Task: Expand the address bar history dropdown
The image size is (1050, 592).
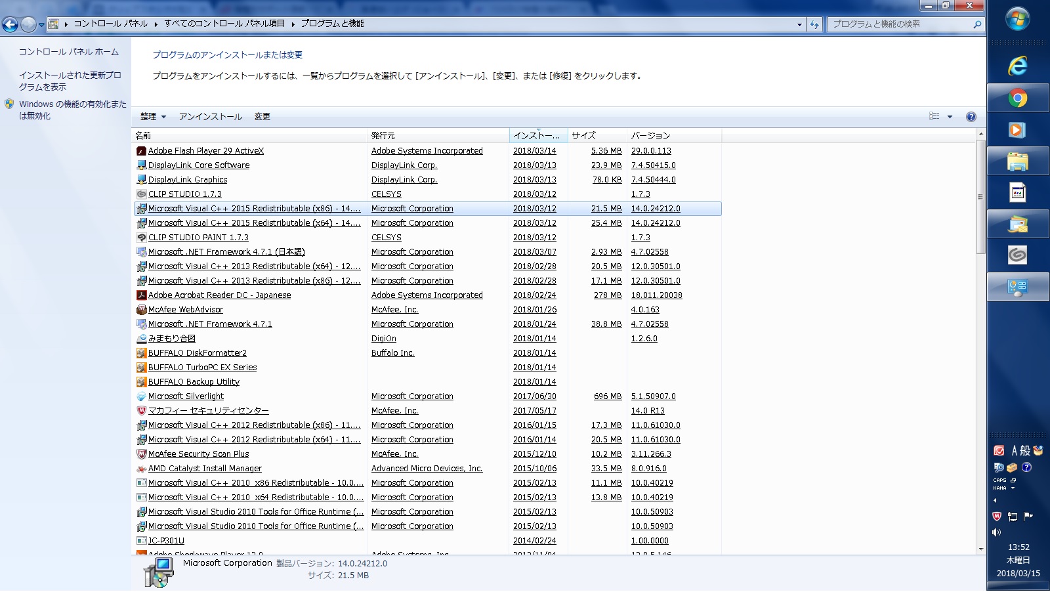Action: (x=799, y=24)
